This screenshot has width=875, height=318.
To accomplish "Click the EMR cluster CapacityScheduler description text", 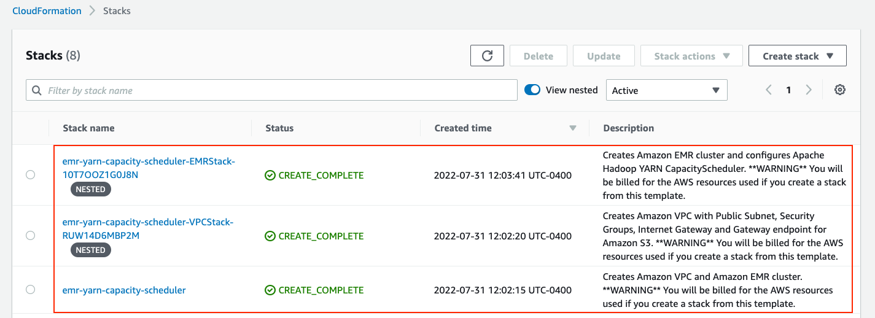I will pyautogui.click(x=725, y=176).
